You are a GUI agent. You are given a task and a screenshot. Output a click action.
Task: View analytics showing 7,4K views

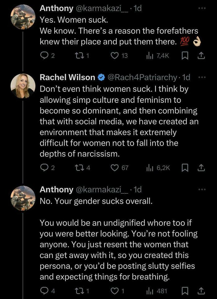pos(149,56)
